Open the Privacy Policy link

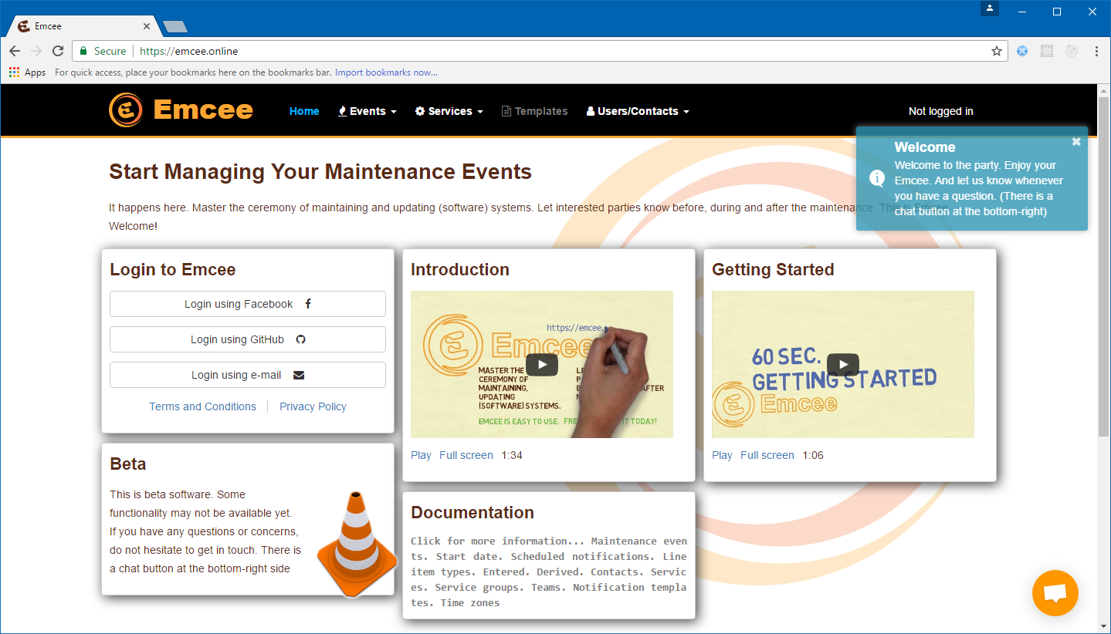(x=313, y=406)
